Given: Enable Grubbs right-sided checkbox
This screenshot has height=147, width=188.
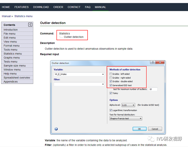Looking at the screenshot, I should coord(111,78).
